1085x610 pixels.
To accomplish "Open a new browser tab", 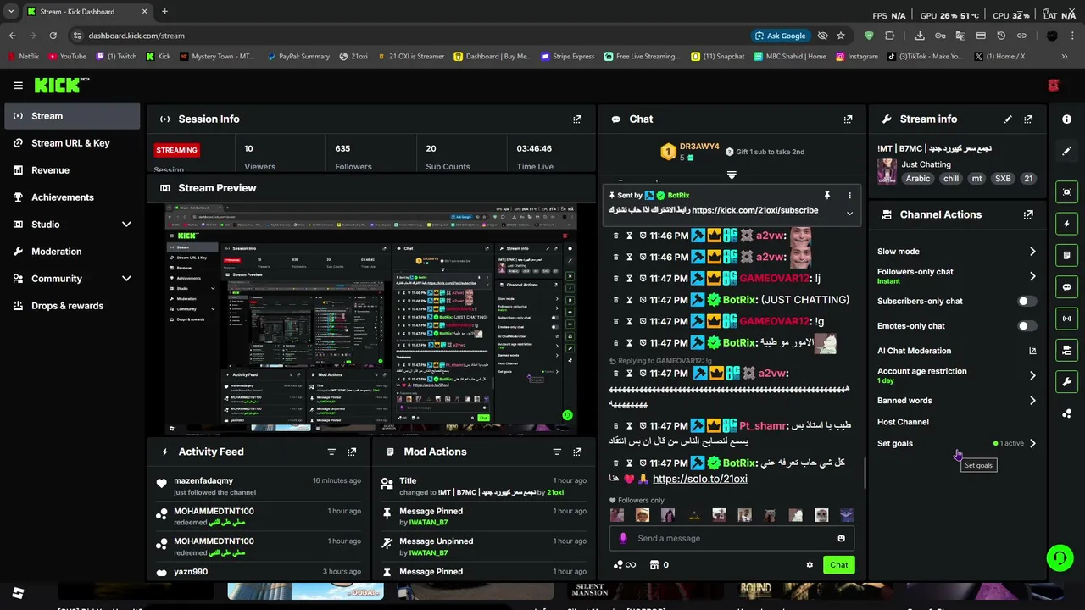I will 164,12.
